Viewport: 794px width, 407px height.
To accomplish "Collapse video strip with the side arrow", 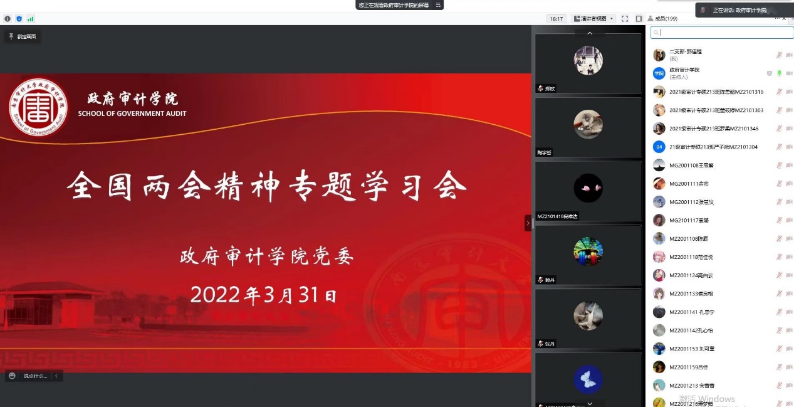I will tap(528, 223).
